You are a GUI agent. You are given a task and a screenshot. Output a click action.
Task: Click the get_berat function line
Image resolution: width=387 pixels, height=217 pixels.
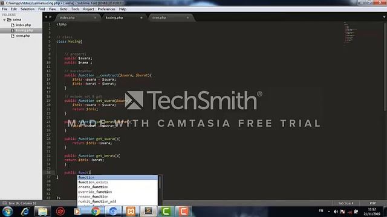(93, 156)
